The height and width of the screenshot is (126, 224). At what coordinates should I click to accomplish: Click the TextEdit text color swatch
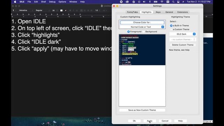(61, 10)
